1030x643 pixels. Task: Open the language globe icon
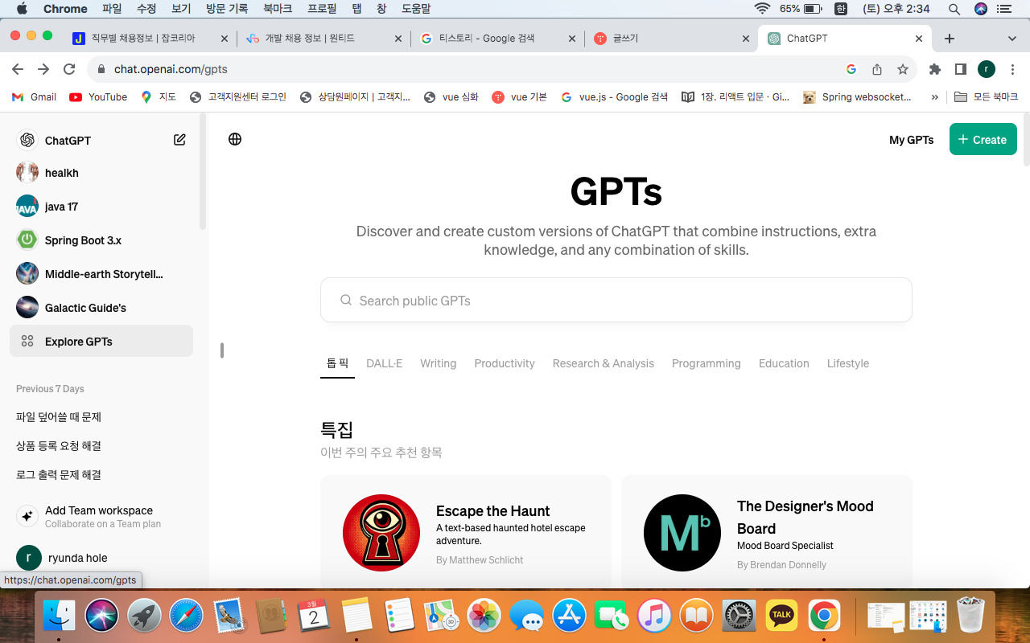(x=235, y=139)
